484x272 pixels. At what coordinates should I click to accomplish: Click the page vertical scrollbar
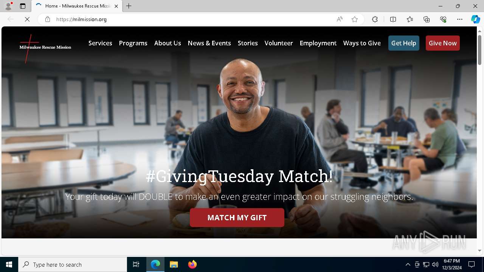pos(480,49)
